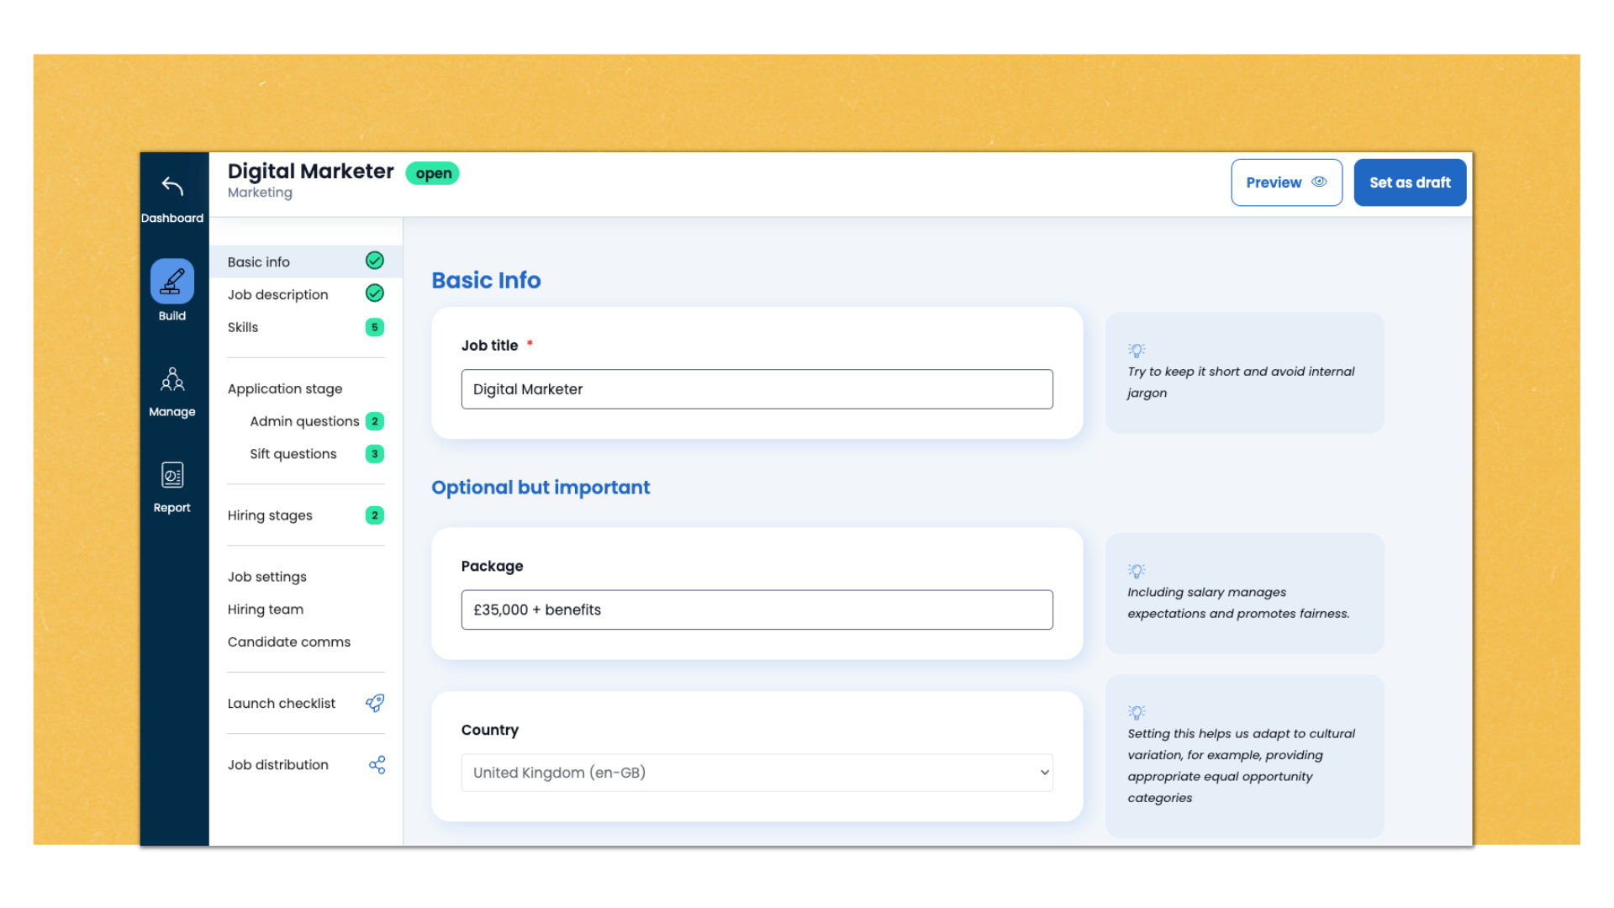1614x908 pixels.
Task: Click the lightbulb icon in the Package tip
Action: 1137,571
